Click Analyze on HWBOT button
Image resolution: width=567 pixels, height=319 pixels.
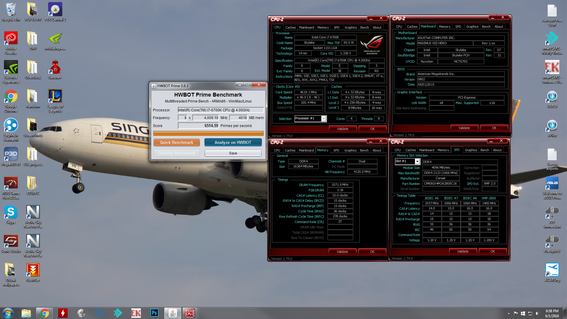[233, 142]
